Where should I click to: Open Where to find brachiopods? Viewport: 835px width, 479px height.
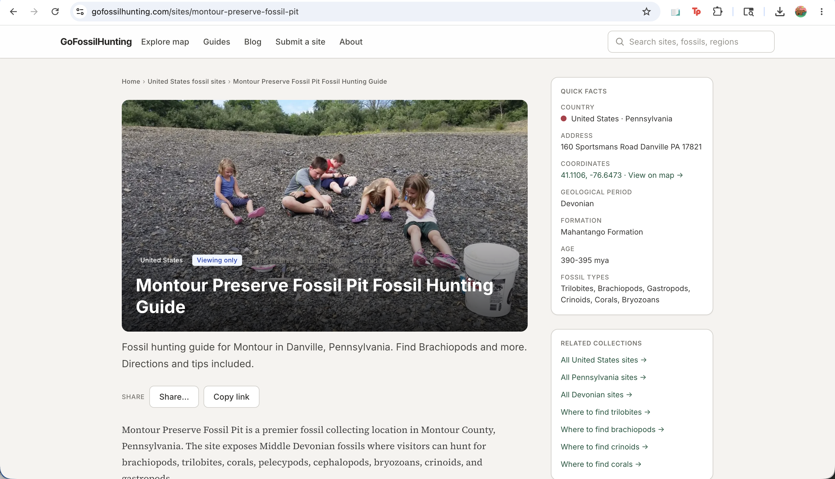click(612, 430)
